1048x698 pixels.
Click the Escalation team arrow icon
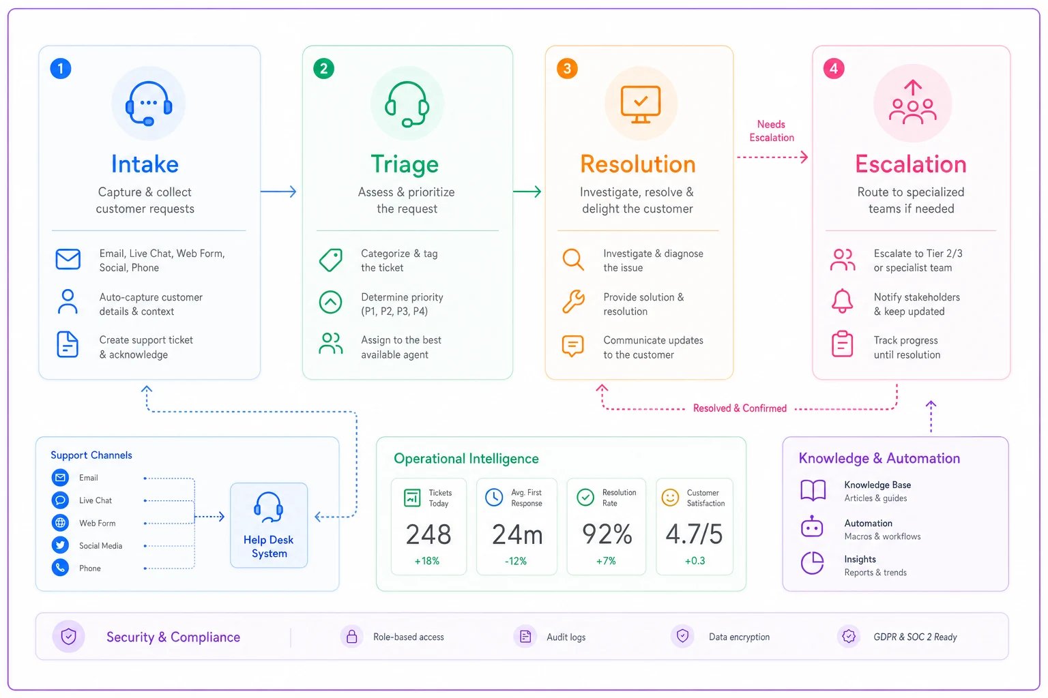coord(913,102)
